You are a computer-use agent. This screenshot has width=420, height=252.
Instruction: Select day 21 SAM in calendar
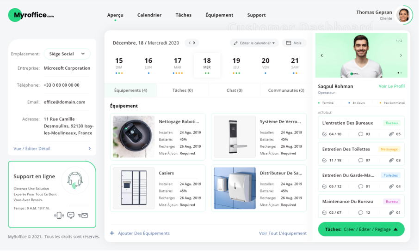point(295,66)
